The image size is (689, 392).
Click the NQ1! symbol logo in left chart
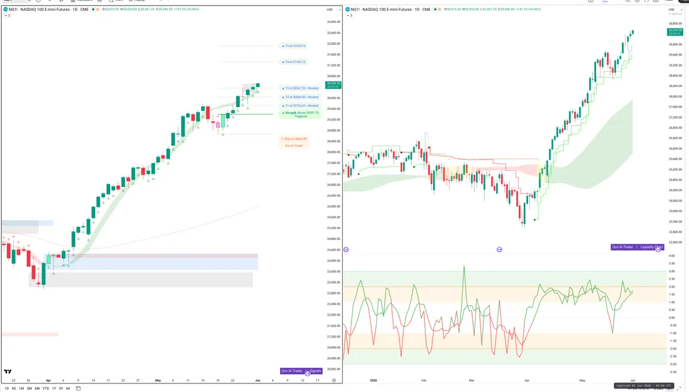click(x=5, y=9)
